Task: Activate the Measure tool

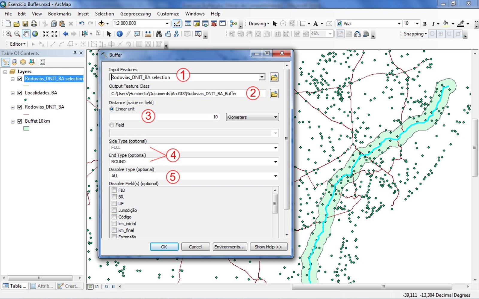Action: click(x=148, y=34)
